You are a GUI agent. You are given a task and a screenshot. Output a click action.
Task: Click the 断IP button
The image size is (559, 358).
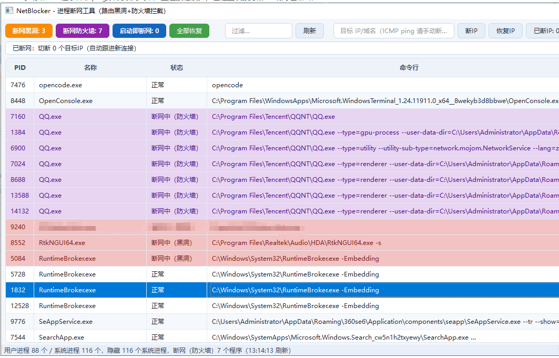[x=471, y=31]
